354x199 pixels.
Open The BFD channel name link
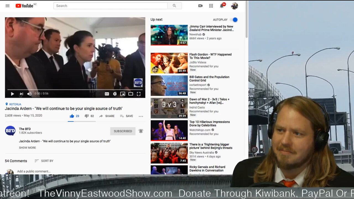[x=25, y=129]
